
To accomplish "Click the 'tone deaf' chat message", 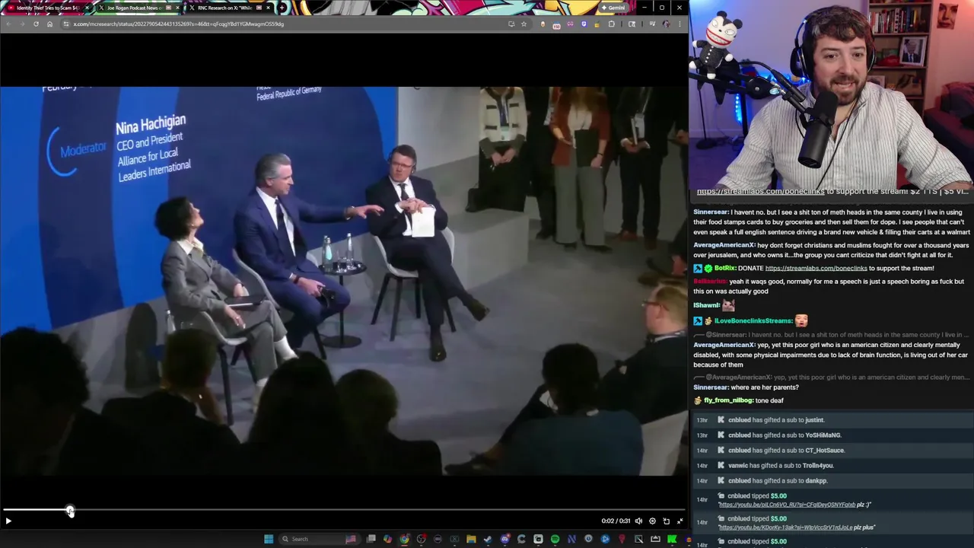I will (769, 400).
